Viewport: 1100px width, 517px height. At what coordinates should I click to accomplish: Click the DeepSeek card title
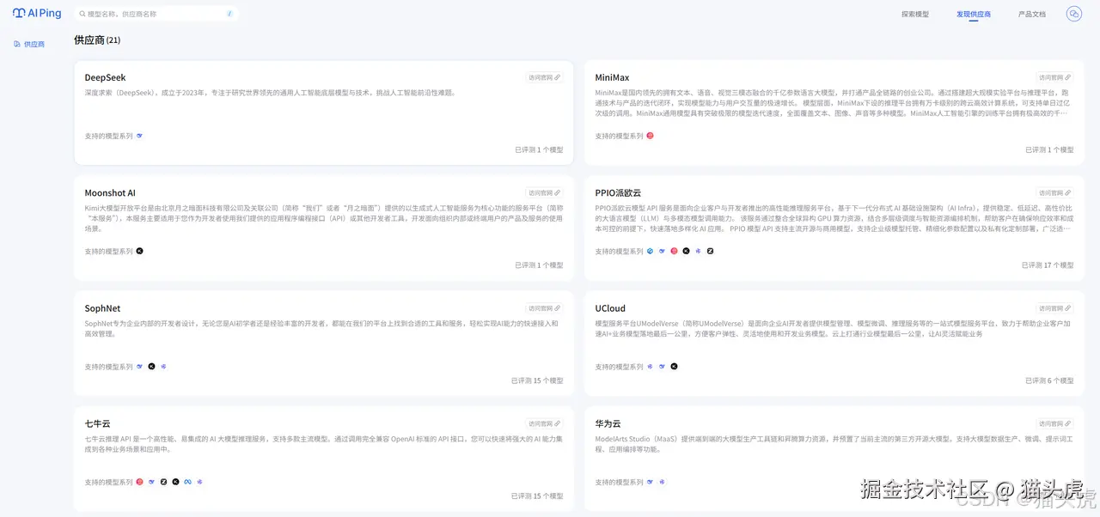point(105,77)
